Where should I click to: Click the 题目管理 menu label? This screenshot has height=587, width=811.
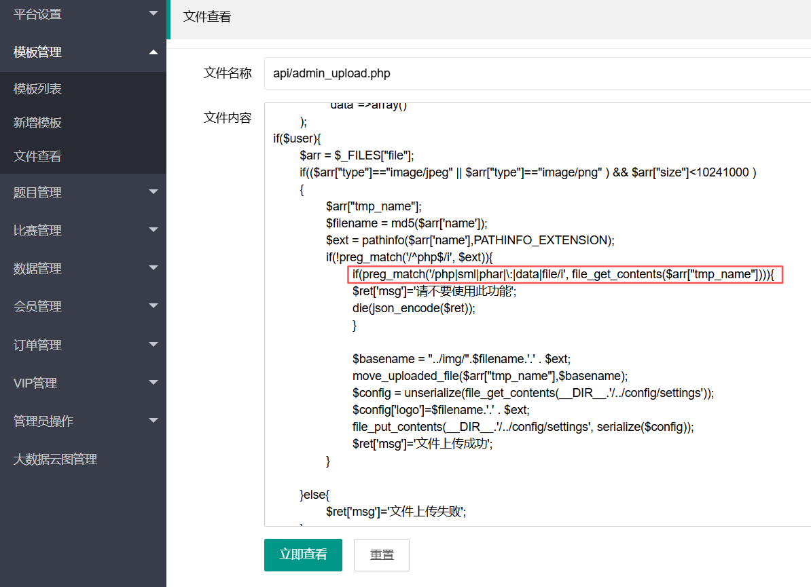(x=38, y=193)
